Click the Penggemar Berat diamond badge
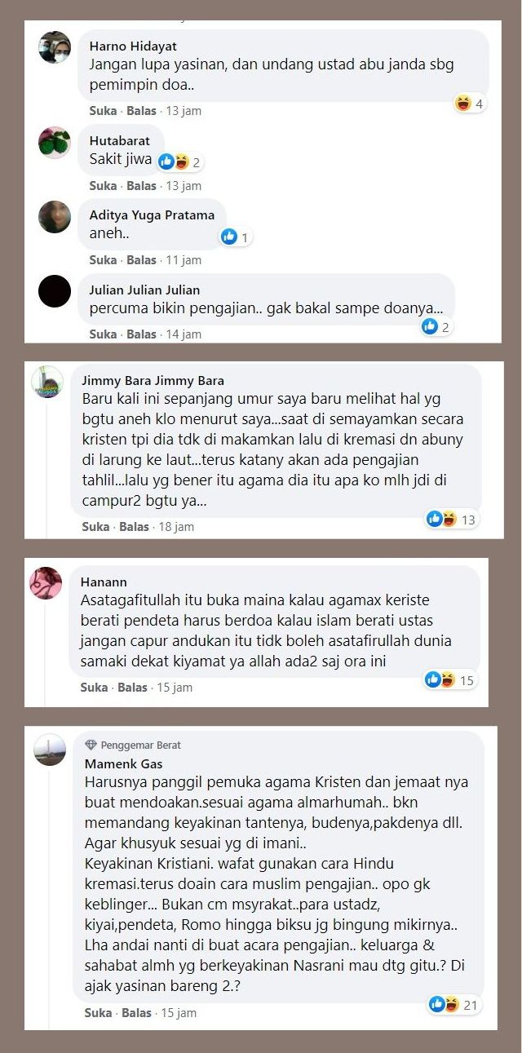522x1053 pixels. point(91,745)
